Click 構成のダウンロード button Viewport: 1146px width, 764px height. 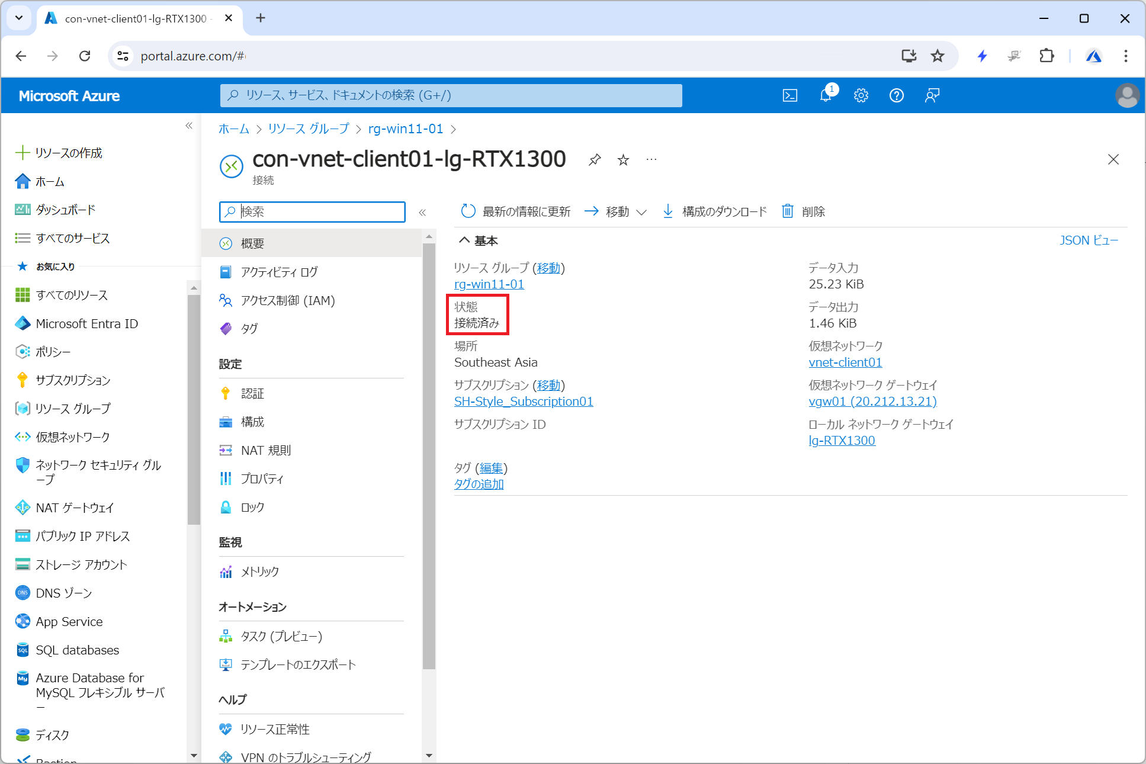coord(714,211)
